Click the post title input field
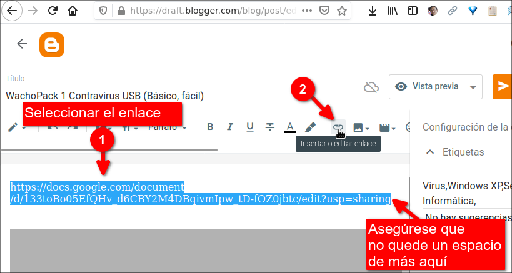Image resolution: width=512 pixels, height=273 pixels. click(x=179, y=96)
